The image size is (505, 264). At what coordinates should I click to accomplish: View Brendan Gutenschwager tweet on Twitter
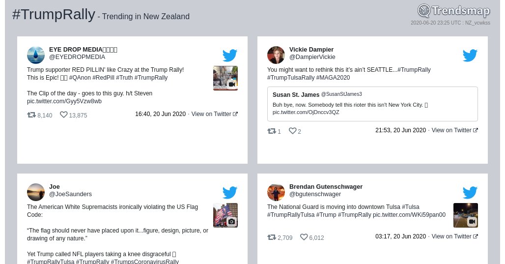(455, 236)
